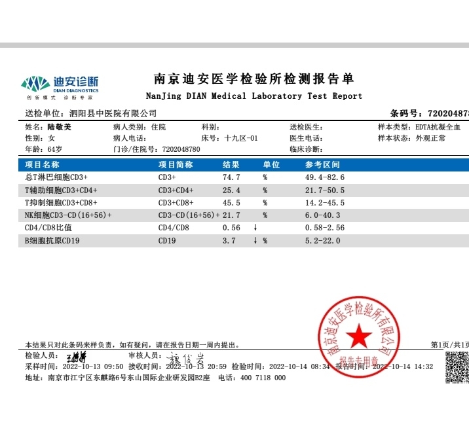Click the 接收时间 2022-10-13 20:59 value
This screenshot has width=469, height=430.
click(197, 367)
